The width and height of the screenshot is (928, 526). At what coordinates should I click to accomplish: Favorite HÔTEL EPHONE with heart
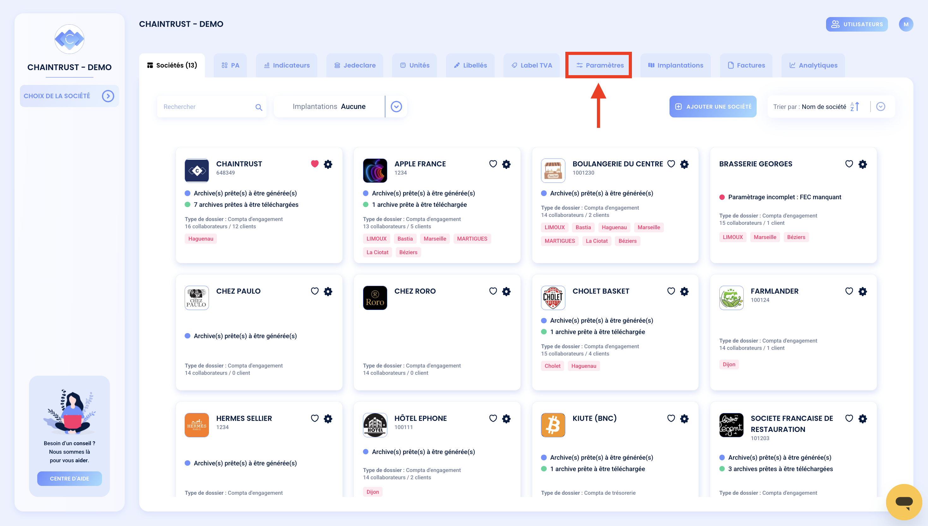tap(493, 418)
